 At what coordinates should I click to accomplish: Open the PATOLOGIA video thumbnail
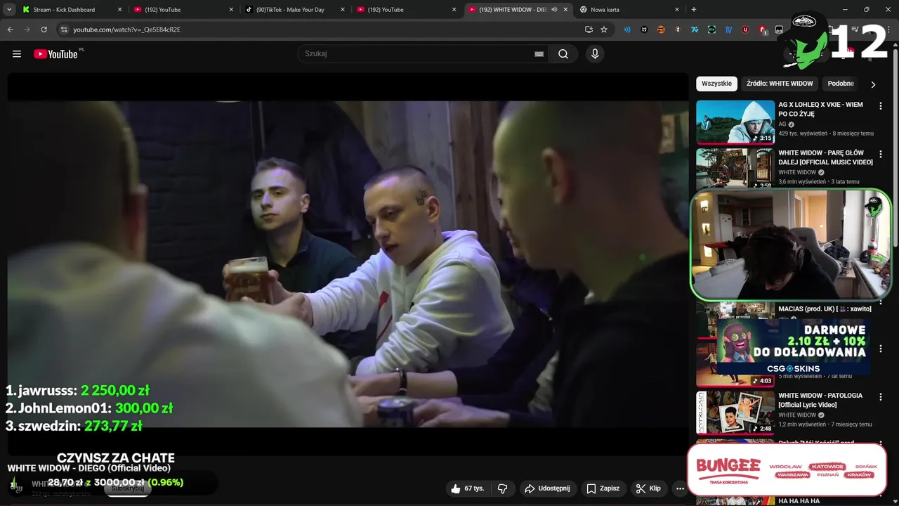click(735, 413)
